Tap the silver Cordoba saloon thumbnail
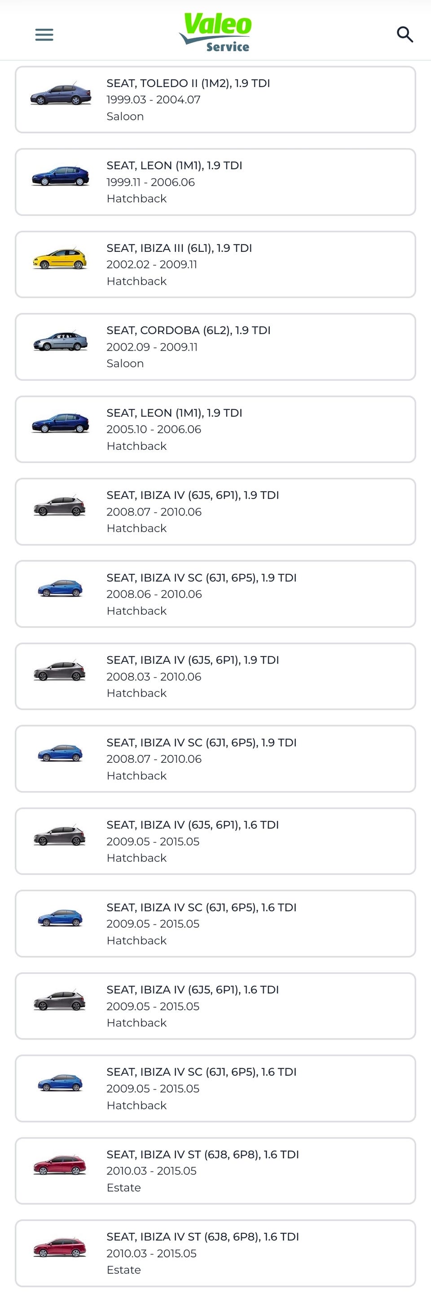431x1298 pixels. (60, 341)
